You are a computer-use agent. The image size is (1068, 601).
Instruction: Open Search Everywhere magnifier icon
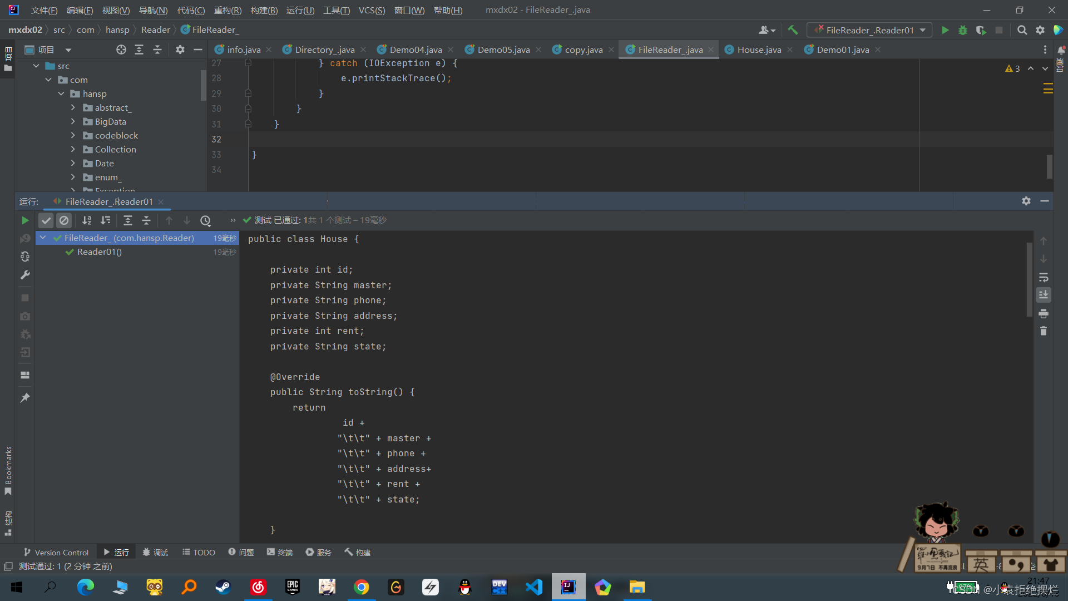(x=1022, y=30)
